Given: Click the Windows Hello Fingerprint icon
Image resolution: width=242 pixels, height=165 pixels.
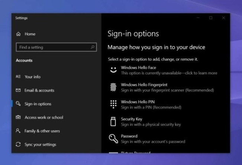Looking at the screenshot, I should click(113, 87).
